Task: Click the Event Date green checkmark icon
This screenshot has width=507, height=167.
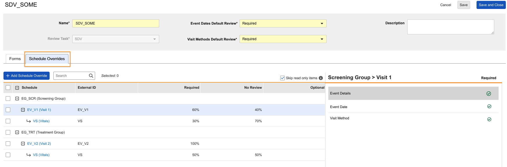Action: [x=489, y=107]
